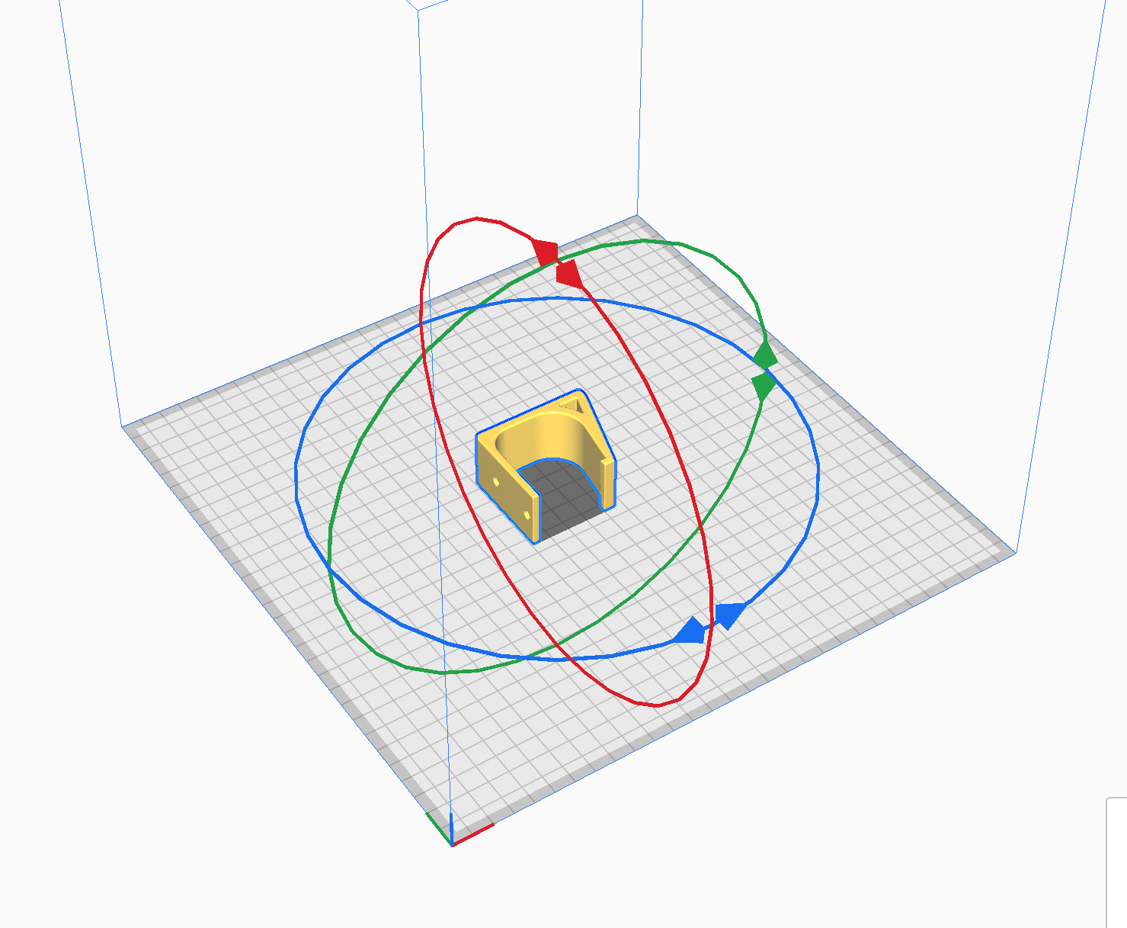Click the green axis marker at the plate corner

pyautogui.click(x=437, y=826)
